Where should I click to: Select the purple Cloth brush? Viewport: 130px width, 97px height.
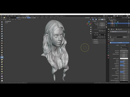tap(2, 76)
